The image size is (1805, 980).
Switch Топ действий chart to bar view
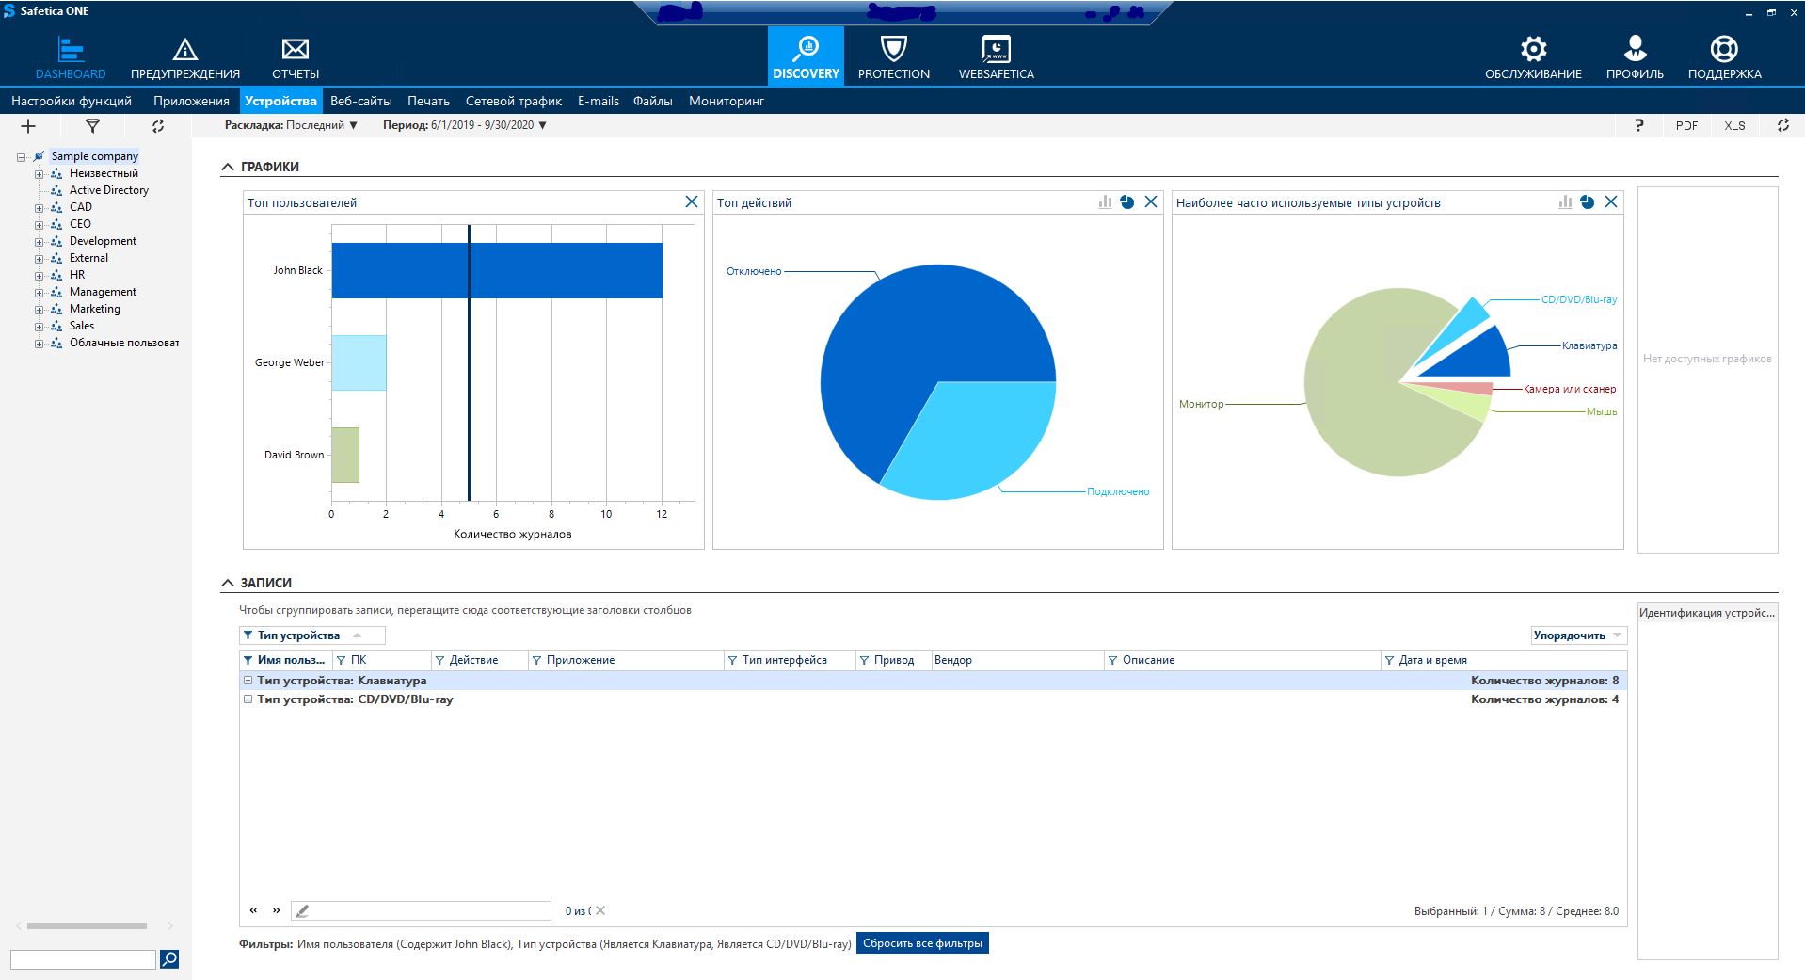point(1105,202)
